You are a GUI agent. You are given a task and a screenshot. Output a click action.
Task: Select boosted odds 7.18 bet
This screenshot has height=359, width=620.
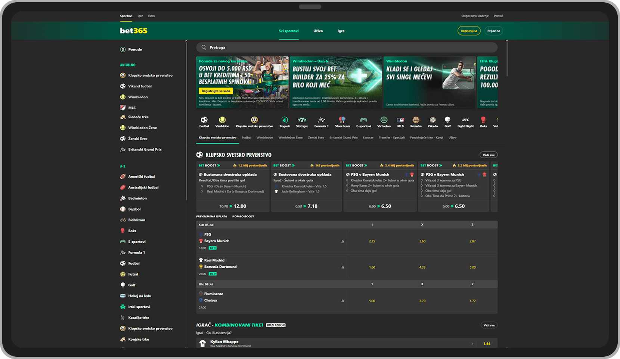306,206
